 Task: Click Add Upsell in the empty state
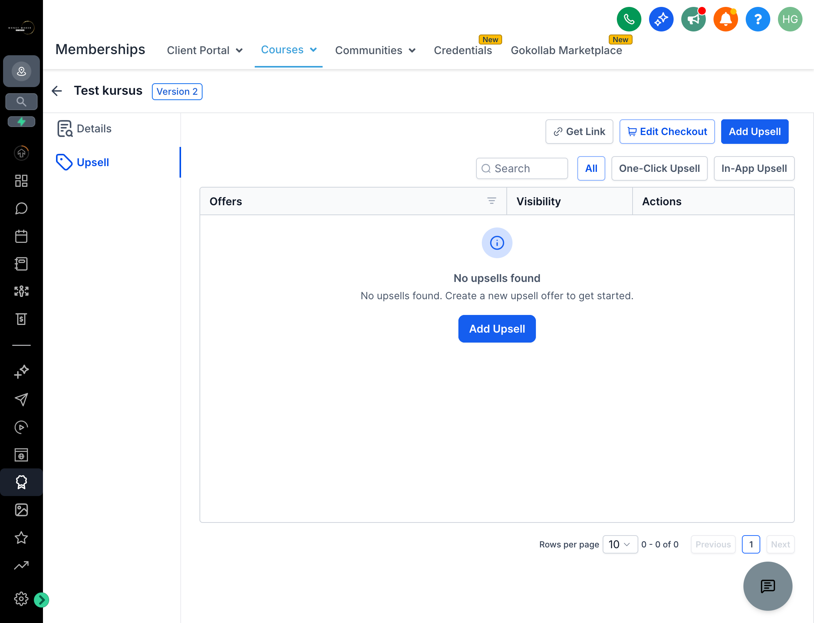pos(497,329)
